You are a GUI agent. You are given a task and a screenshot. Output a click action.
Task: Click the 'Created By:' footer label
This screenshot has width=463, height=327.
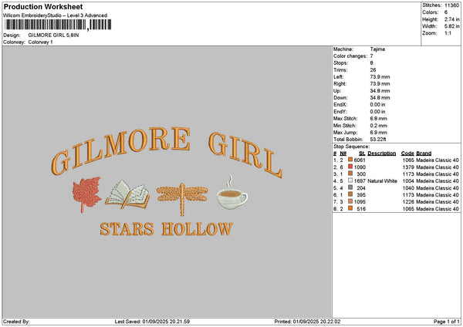click(16, 322)
